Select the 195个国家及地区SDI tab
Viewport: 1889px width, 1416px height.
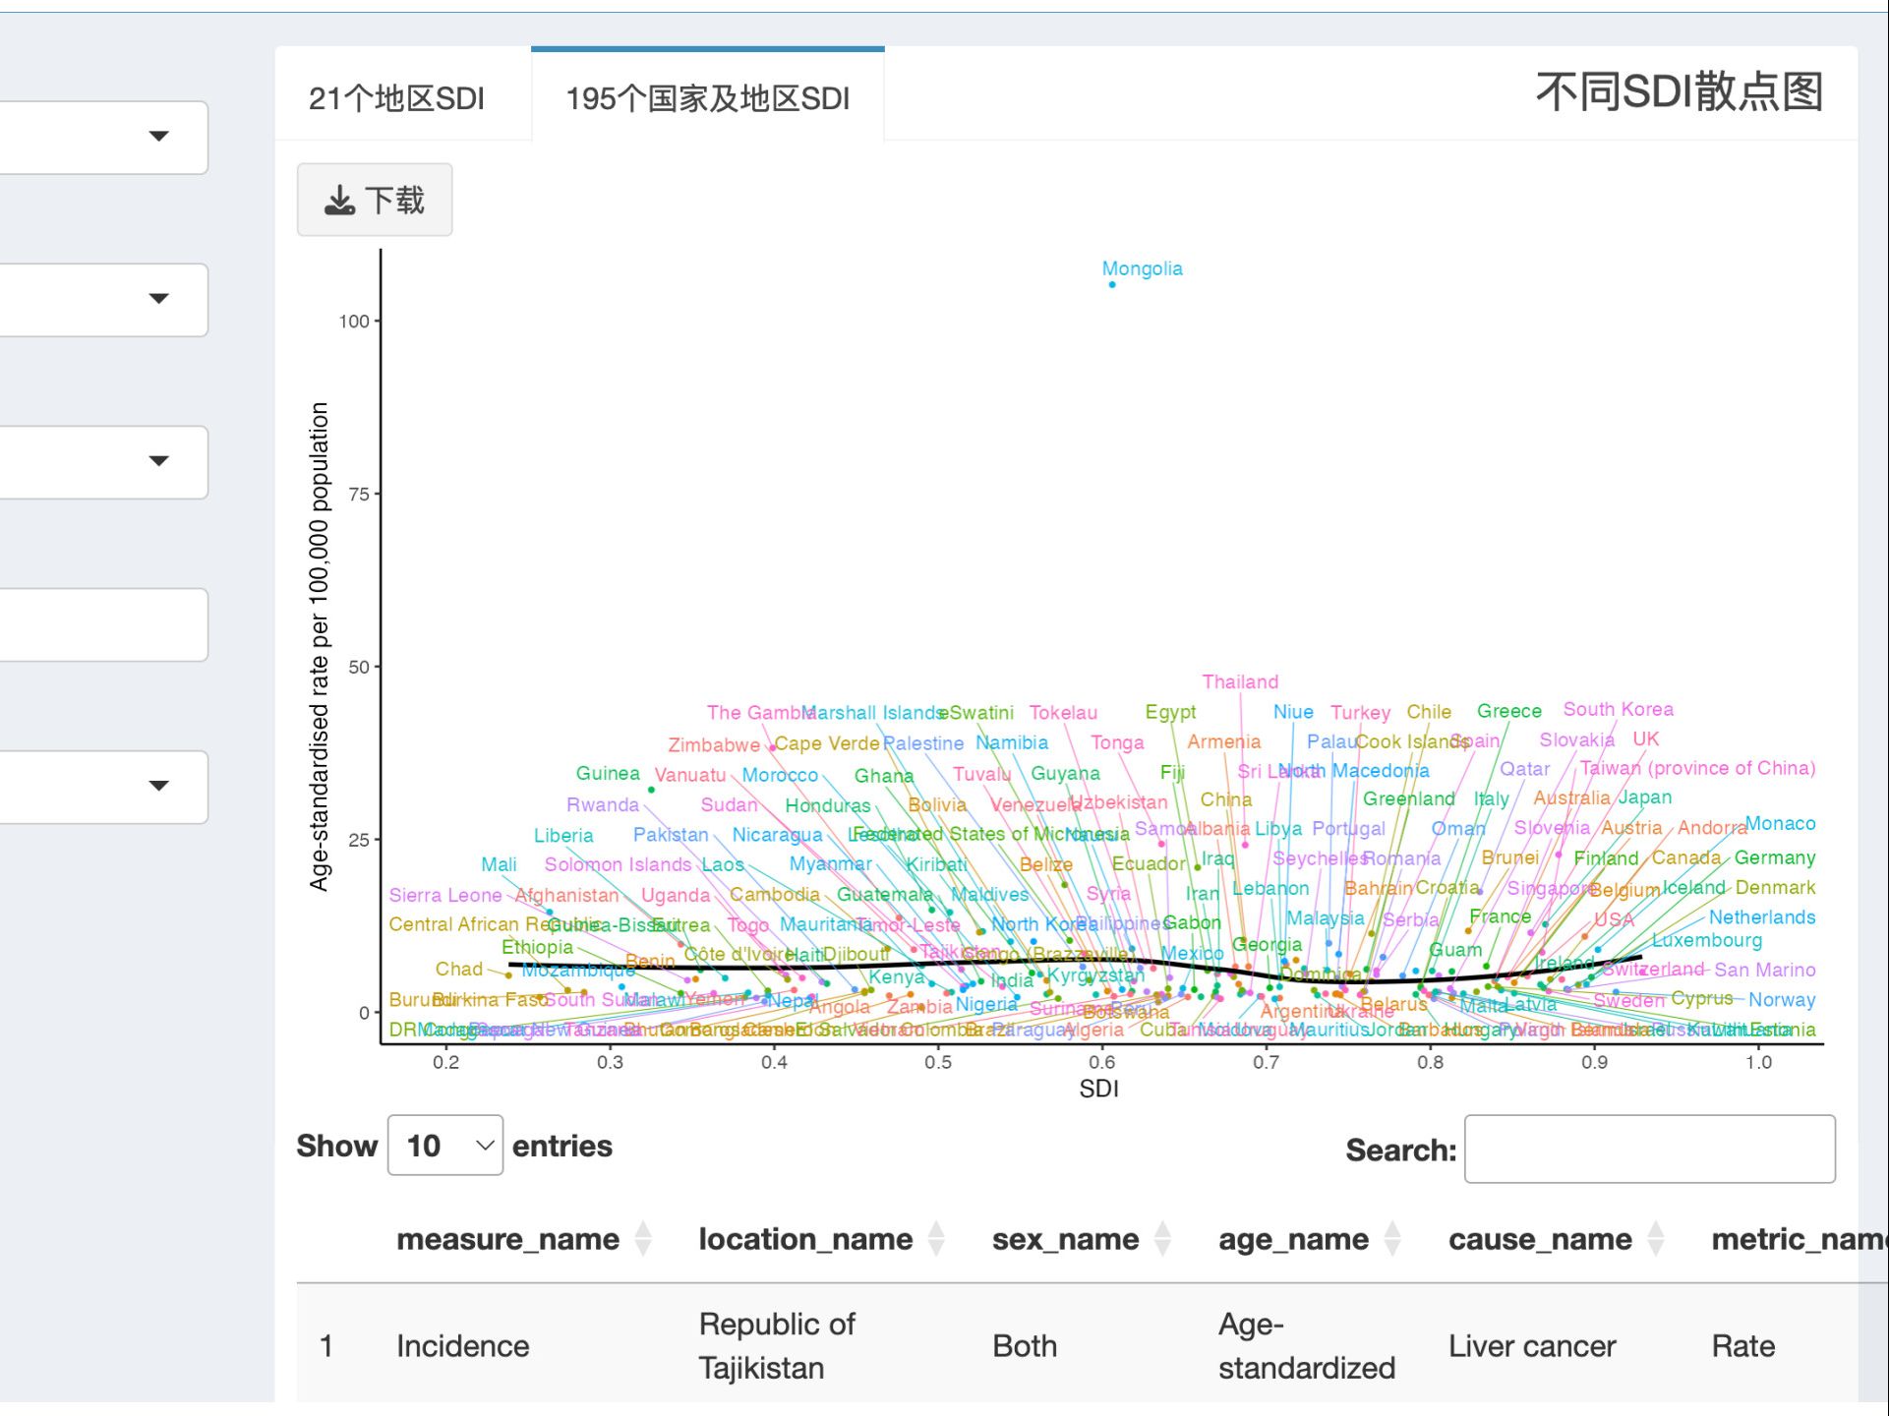pyautogui.click(x=708, y=98)
